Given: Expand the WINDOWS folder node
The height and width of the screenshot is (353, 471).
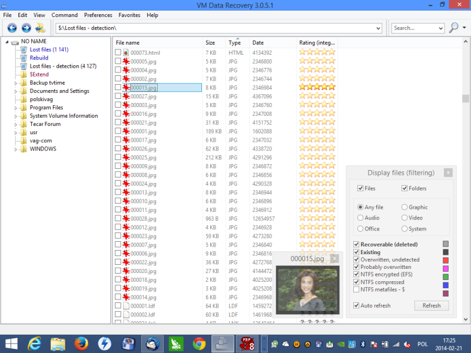Looking at the screenshot, I should (x=16, y=149).
